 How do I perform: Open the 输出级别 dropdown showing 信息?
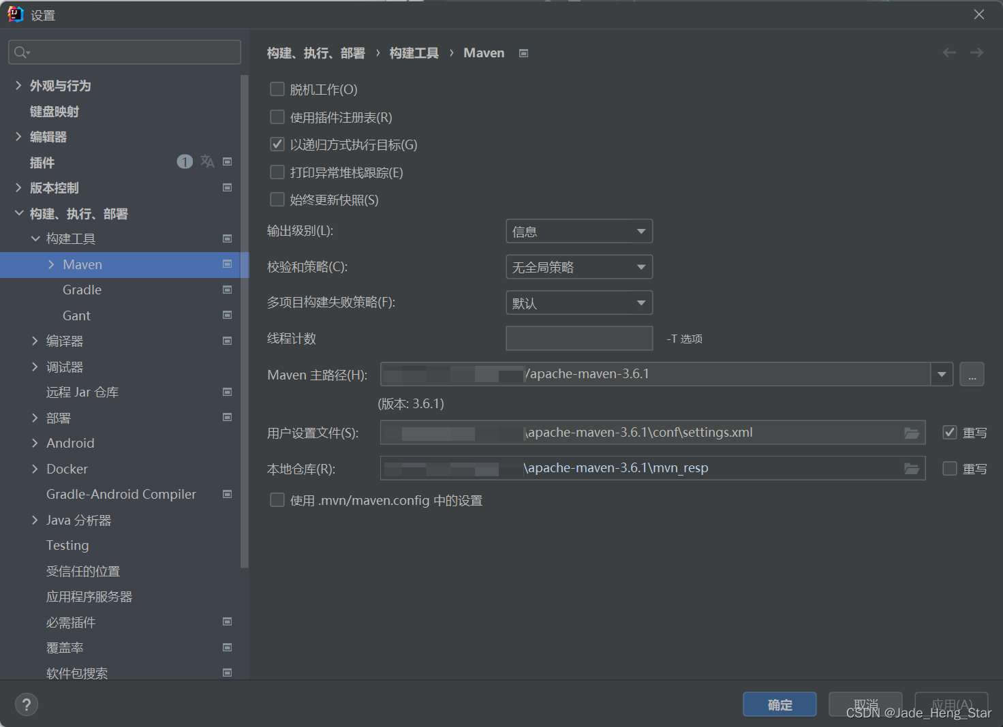[x=579, y=231]
